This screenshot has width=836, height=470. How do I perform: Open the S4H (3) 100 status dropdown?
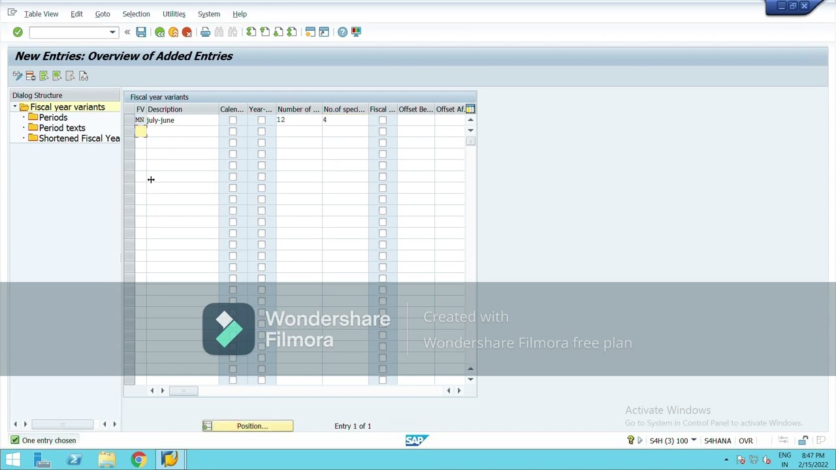click(x=694, y=441)
